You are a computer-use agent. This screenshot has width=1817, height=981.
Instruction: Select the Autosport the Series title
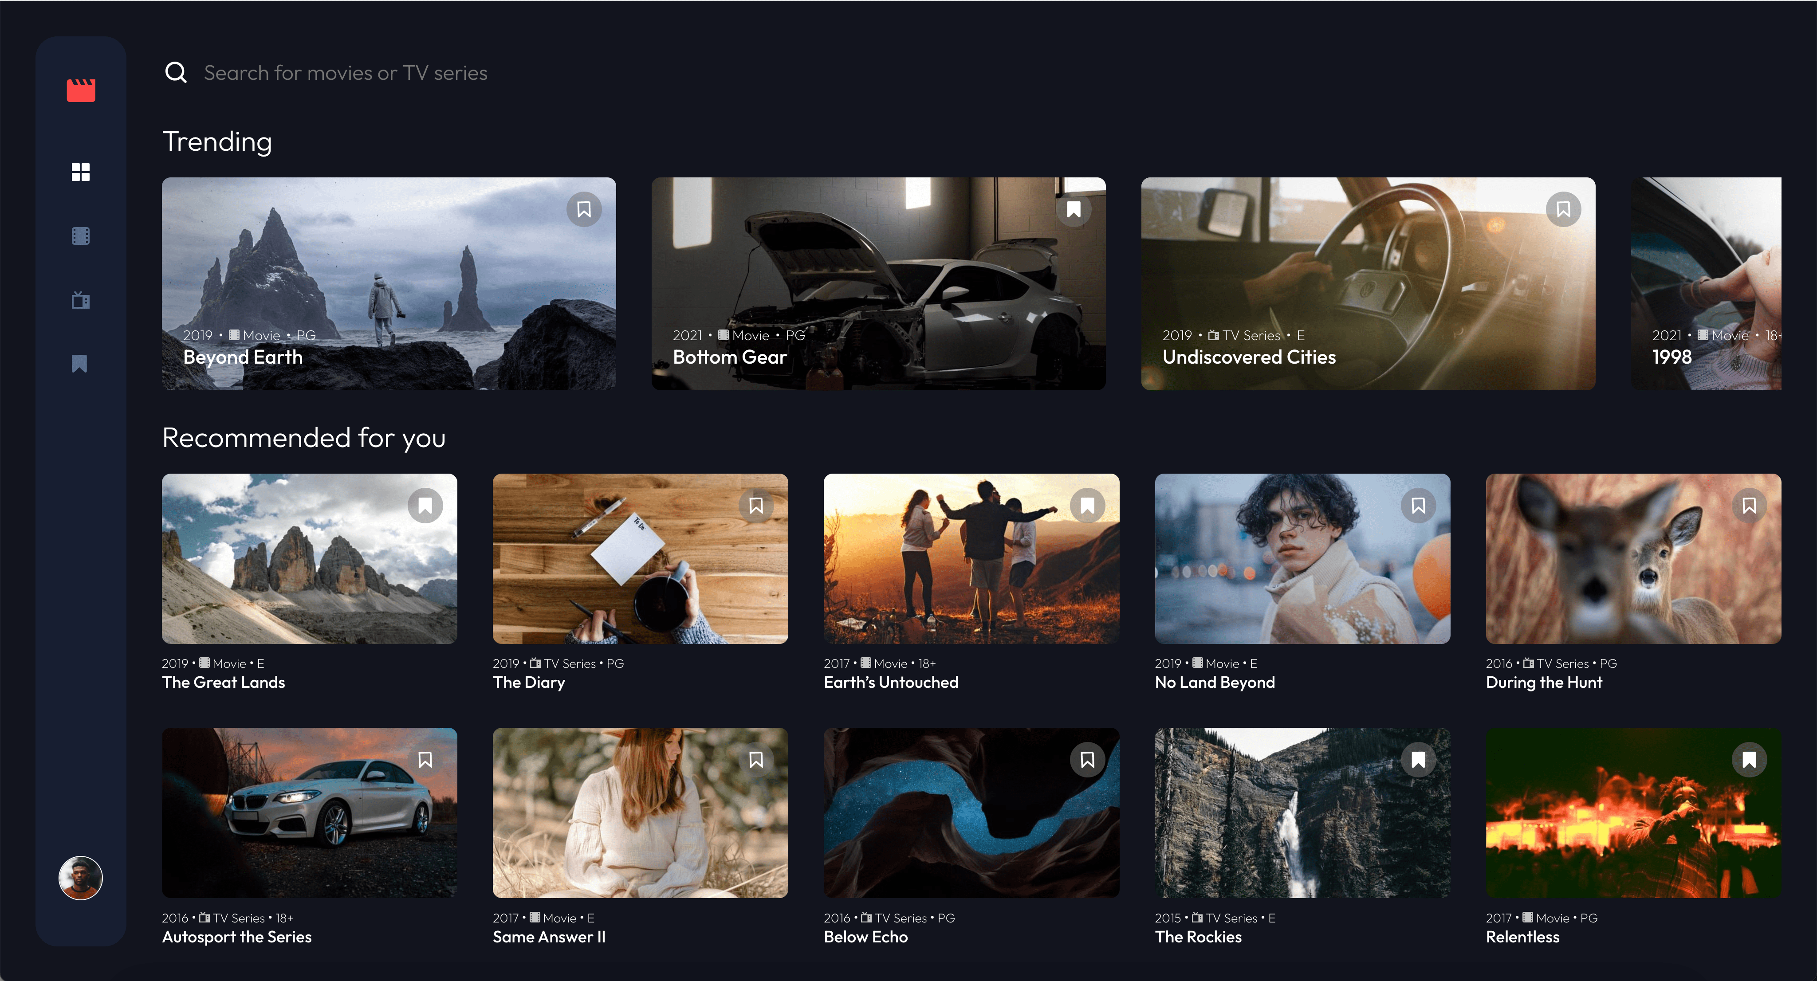[236, 937]
